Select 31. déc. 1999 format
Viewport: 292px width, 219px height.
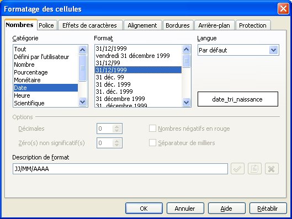pyautogui.click(x=138, y=92)
